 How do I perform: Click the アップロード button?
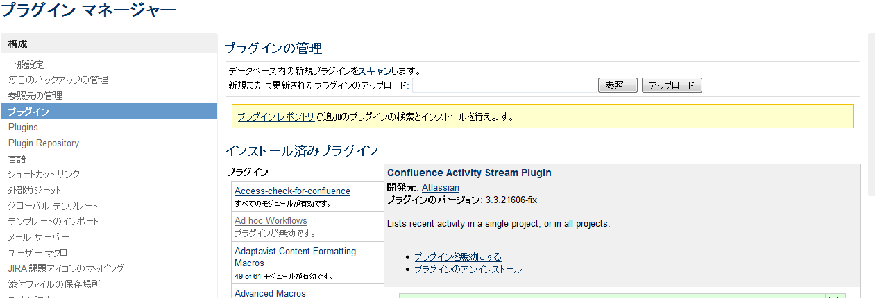pos(672,85)
